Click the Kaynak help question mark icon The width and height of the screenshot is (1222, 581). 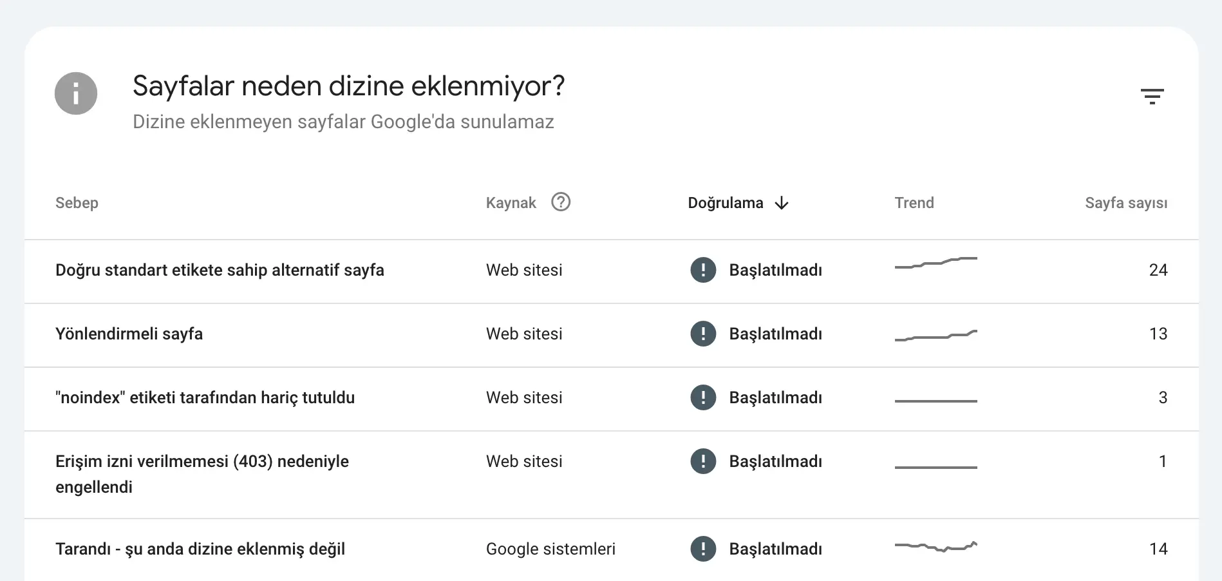click(x=561, y=202)
